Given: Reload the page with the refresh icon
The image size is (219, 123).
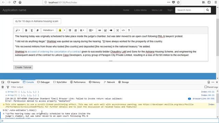Looking at the screenshot, I should (14, 2).
